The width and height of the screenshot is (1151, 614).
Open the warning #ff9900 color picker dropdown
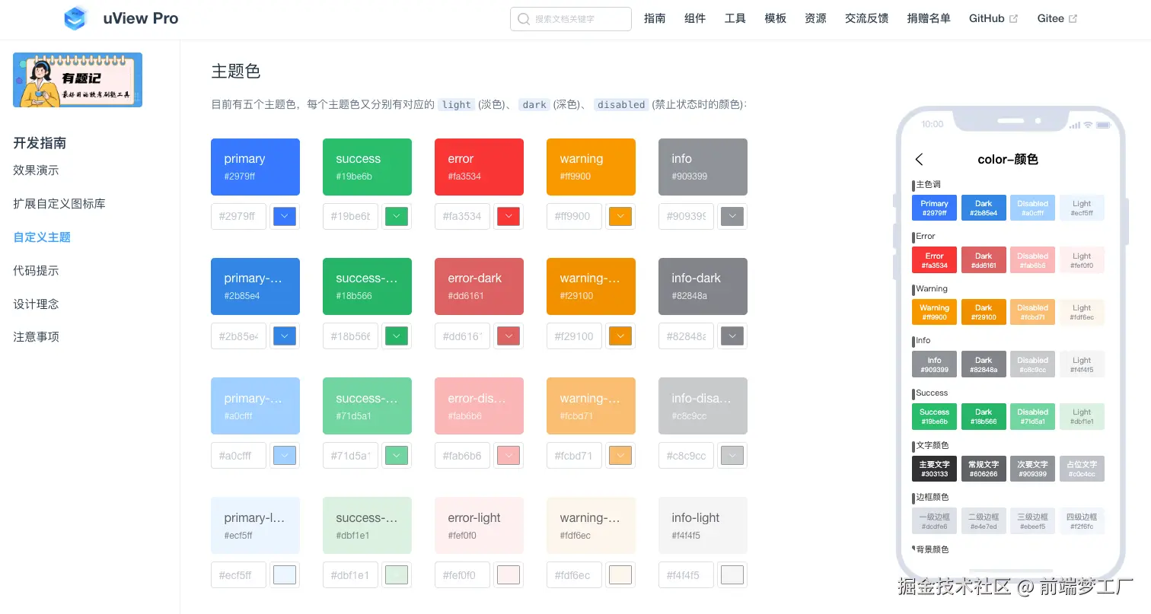(x=620, y=216)
